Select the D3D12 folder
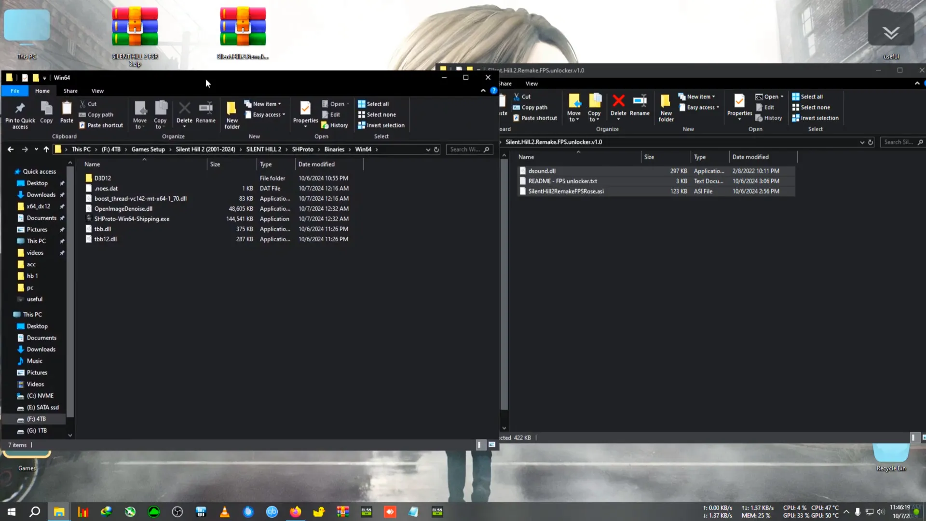The image size is (926, 521). [102, 178]
